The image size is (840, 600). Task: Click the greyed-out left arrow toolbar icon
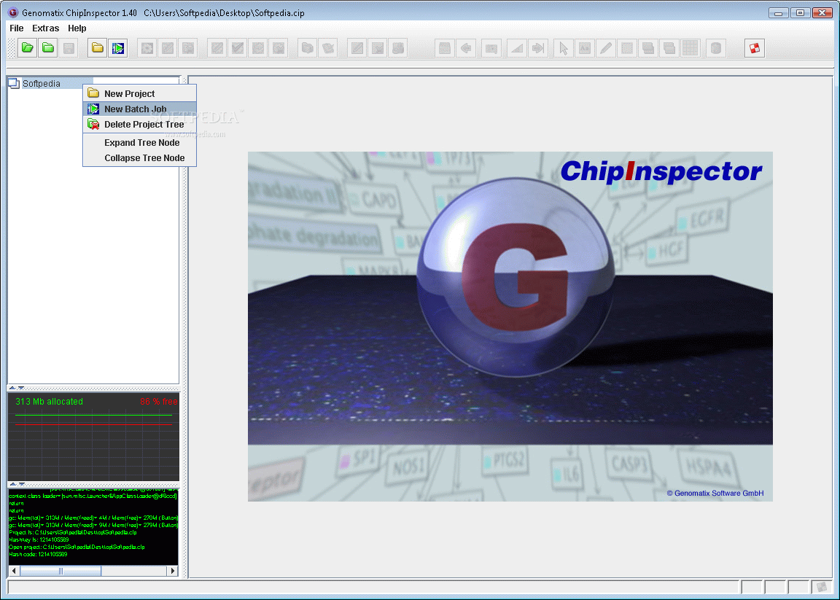tap(465, 48)
